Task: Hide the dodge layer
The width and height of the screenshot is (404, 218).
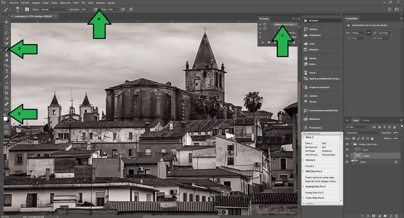Action: (x=347, y=155)
